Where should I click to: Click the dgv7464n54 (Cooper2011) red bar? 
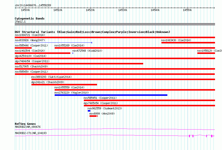[x=79, y=64]
